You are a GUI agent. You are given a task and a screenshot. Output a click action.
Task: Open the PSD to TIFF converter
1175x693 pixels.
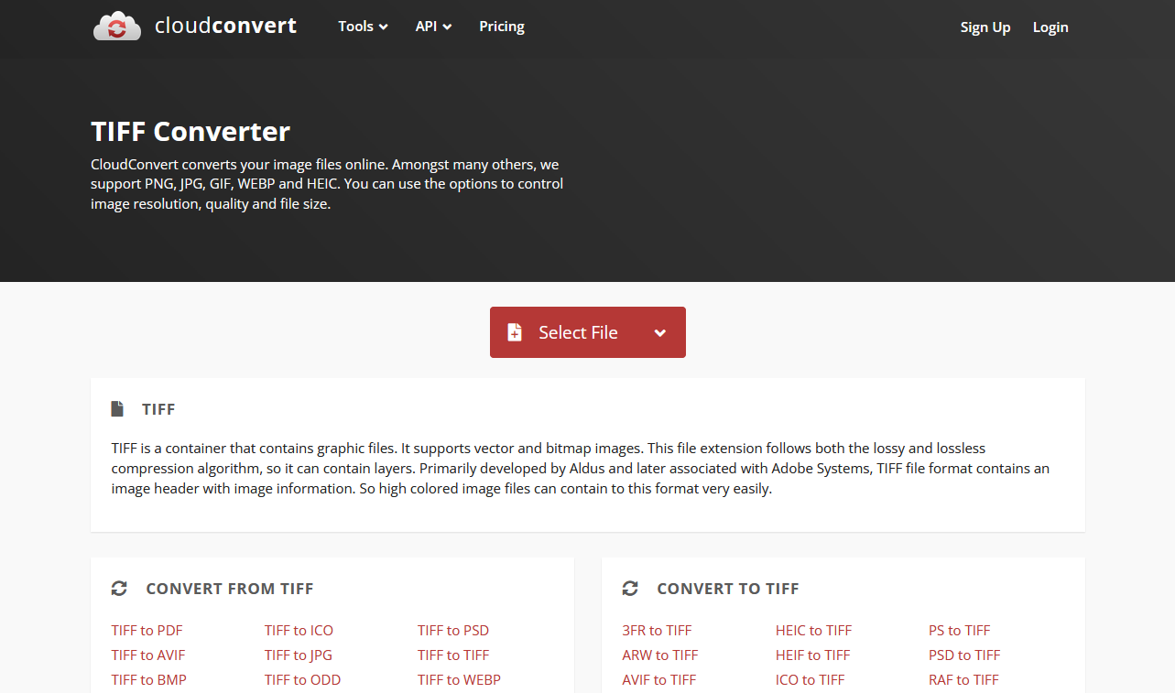click(964, 655)
